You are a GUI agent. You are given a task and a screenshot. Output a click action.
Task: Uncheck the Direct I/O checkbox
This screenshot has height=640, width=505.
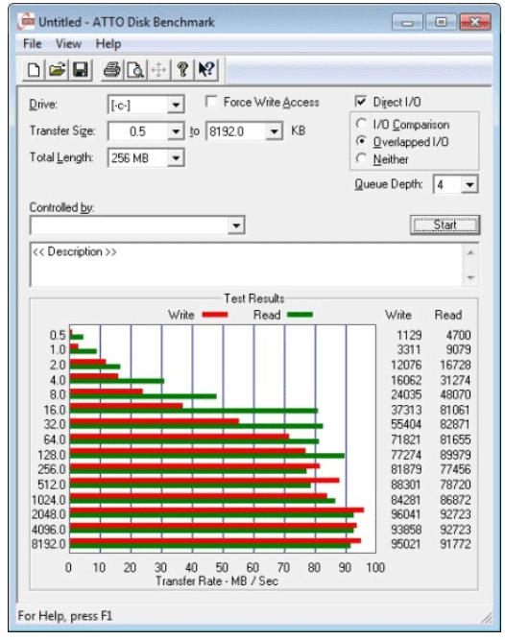click(x=360, y=101)
